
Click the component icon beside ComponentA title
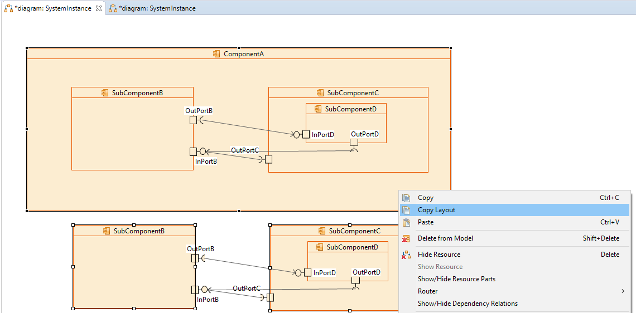tap(216, 54)
